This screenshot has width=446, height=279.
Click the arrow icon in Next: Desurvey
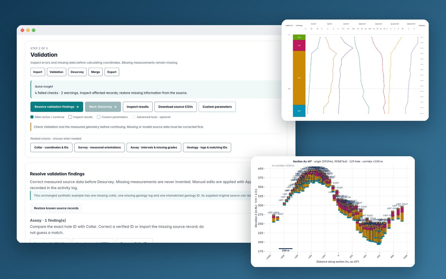pos(115,107)
